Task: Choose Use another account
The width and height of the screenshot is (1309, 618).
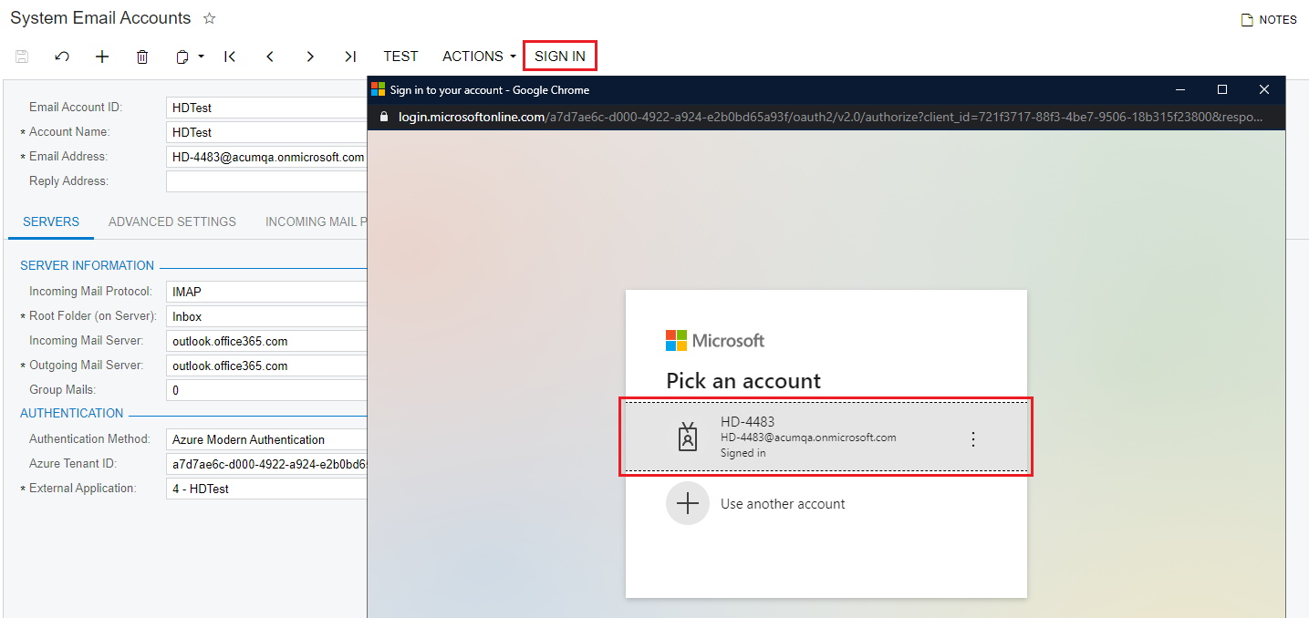Action: [x=782, y=503]
